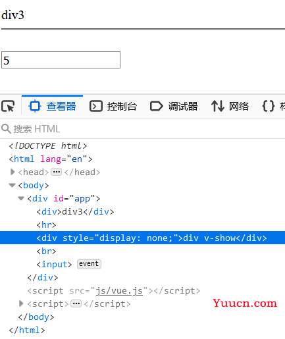Expand the inline script node
The width and height of the screenshot is (285, 339).
pos(21,303)
